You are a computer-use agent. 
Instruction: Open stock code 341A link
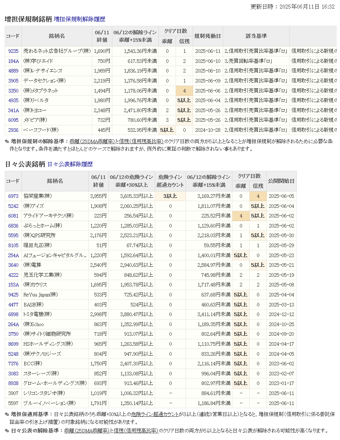13,110
